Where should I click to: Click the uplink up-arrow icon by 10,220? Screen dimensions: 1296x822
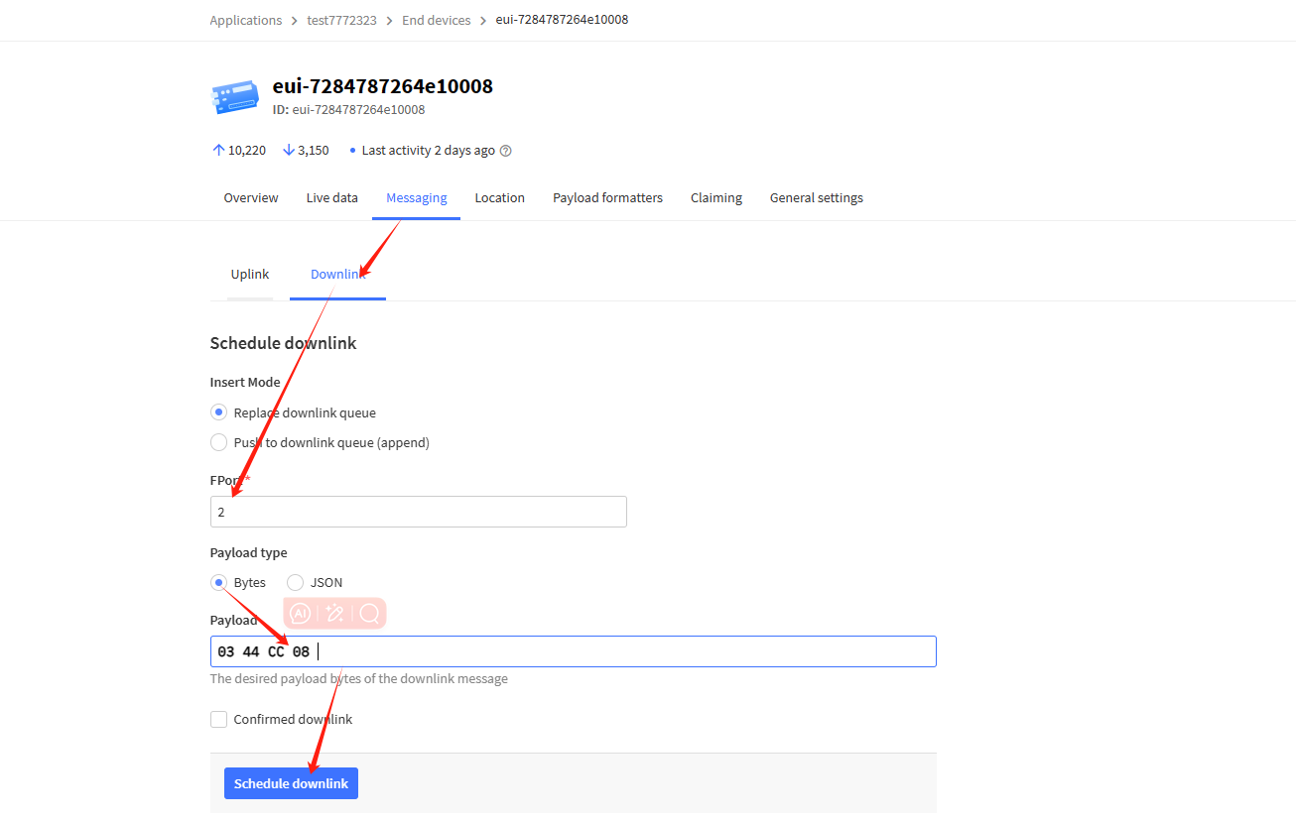pyautogui.click(x=219, y=151)
